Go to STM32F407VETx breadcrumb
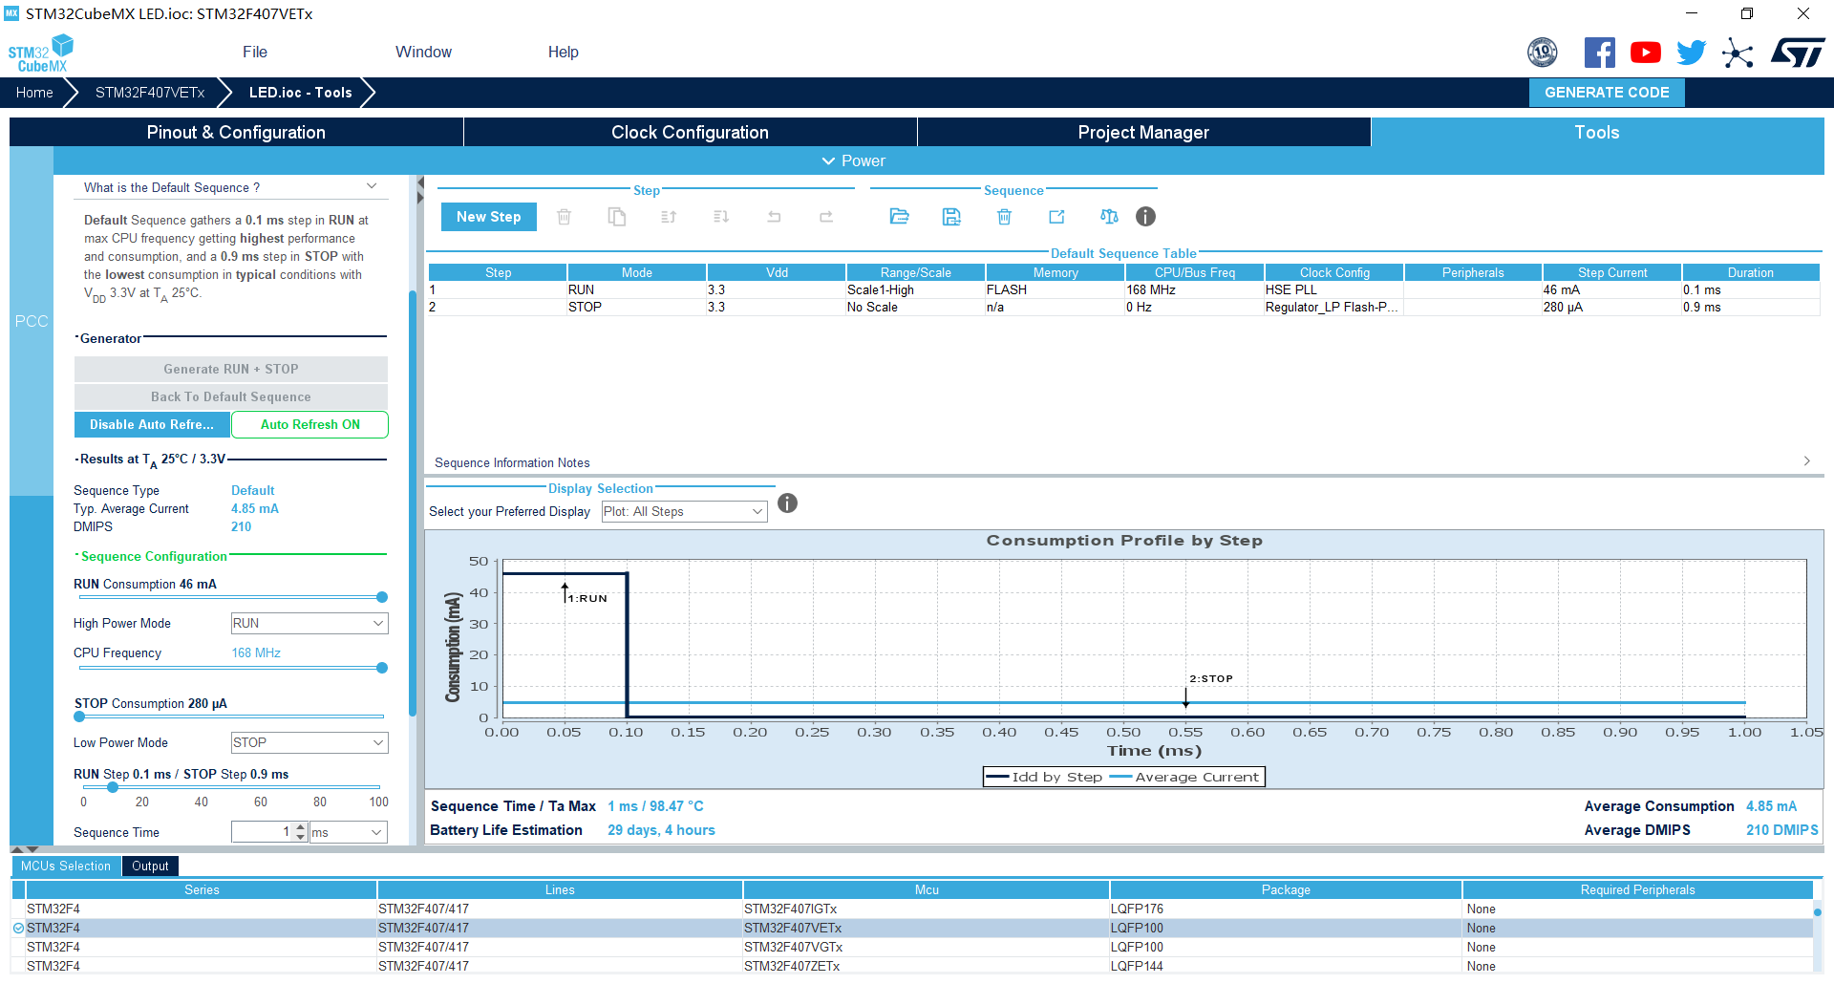 point(150,93)
